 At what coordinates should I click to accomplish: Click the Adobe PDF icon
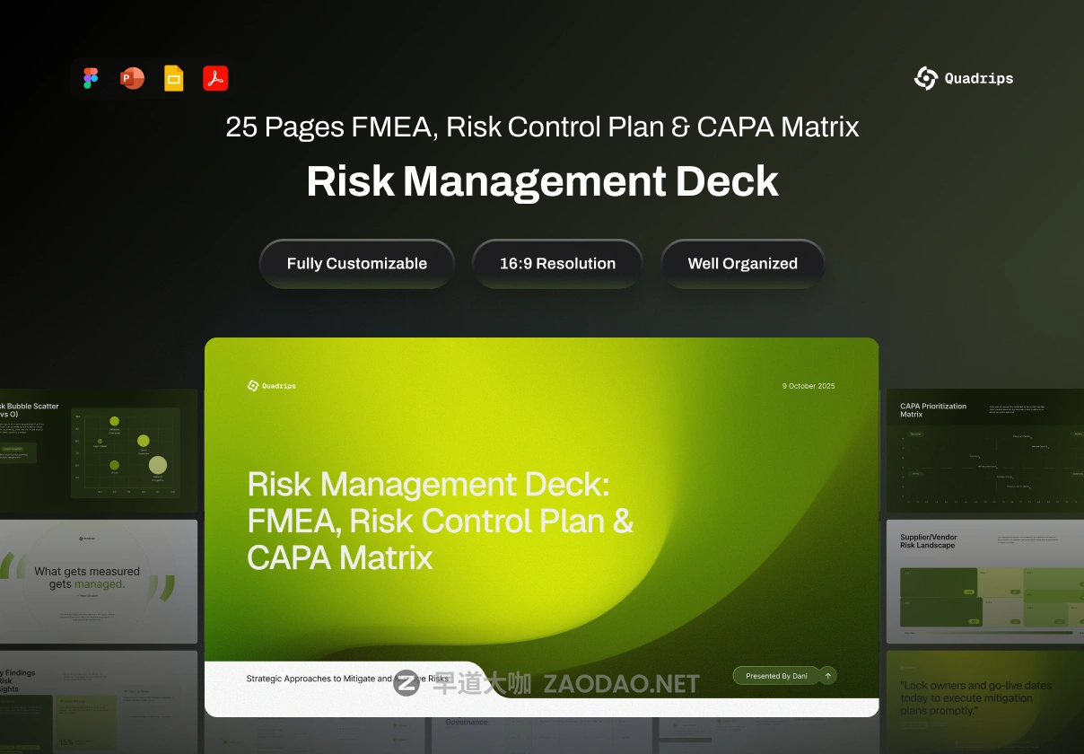click(215, 78)
